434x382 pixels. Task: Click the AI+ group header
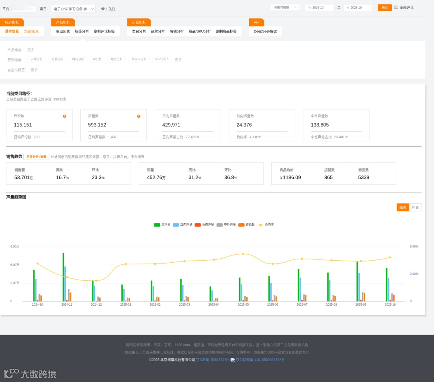tap(256, 22)
